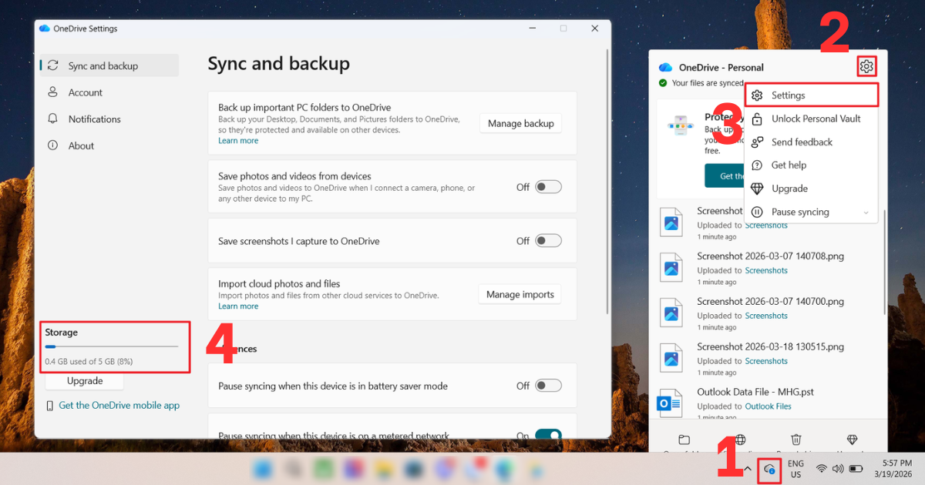Click the Storage label in settings sidebar

(61, 333)
